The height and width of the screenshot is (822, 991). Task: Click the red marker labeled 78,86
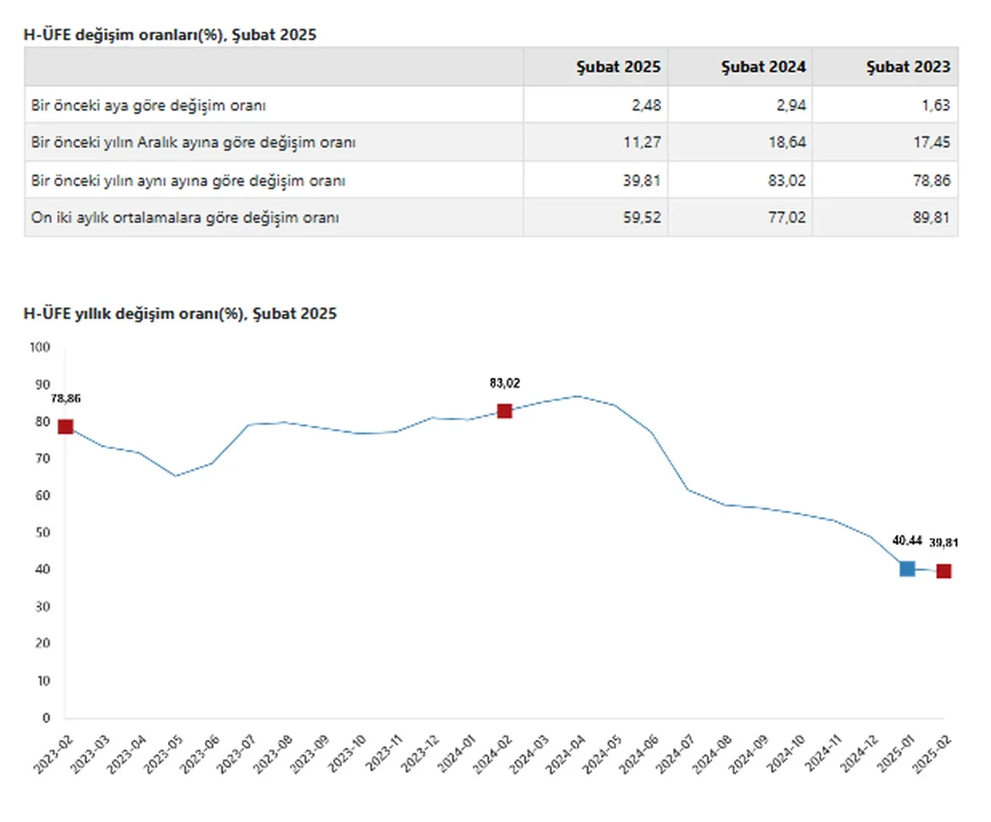coord(66,426)
